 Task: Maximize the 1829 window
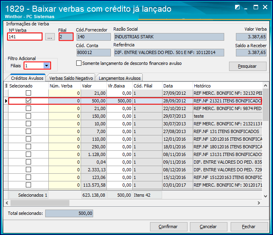click(x=256, y=7)
